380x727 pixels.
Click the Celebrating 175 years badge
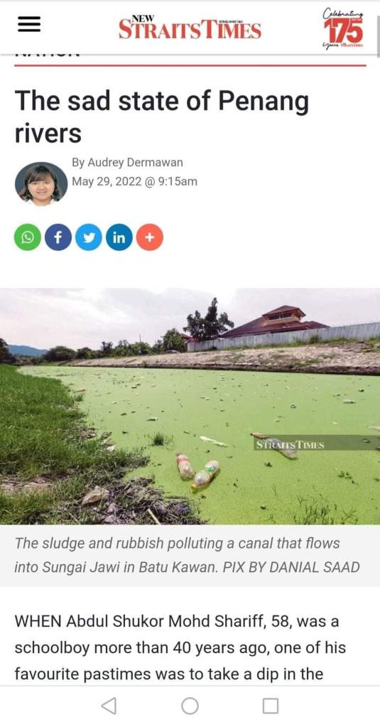tap(343, 28)
